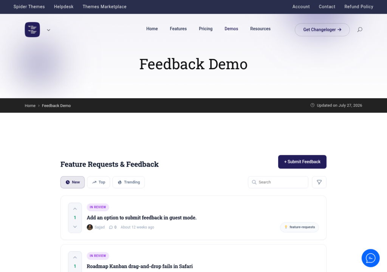Click the author name Sajjad

pos(99,227)
